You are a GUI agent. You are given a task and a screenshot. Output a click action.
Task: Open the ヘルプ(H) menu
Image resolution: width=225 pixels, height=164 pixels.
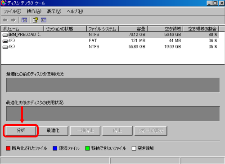pyautogui.click(x=75, y=11)
